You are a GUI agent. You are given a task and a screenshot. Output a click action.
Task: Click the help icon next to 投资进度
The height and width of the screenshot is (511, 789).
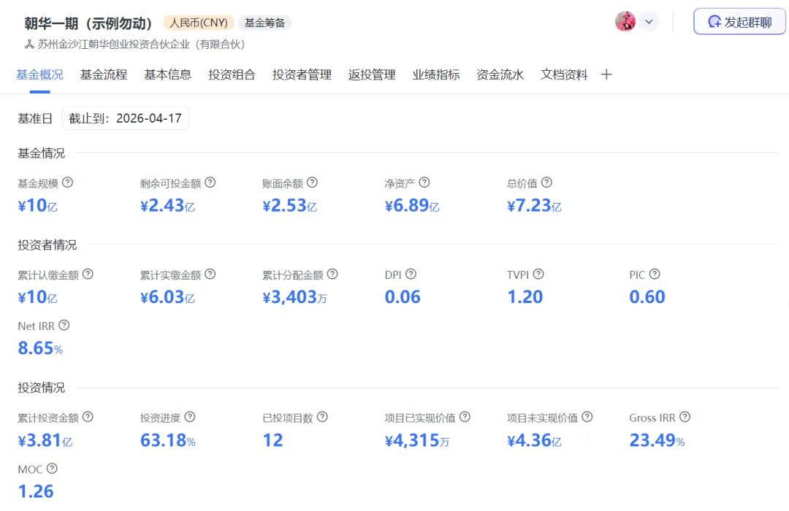point(190,417)
